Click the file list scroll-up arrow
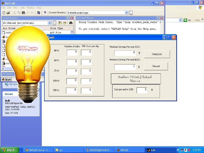204x153 pixels. [72, 32]
